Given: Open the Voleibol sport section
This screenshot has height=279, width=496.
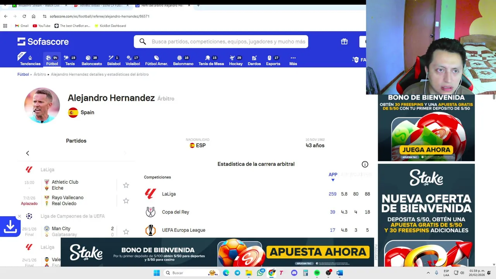Looking at the screenshot, I should pyautogui.click(x=133, y=60).
